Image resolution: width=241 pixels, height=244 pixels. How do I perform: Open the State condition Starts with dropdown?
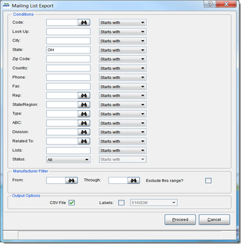(122, 50)
